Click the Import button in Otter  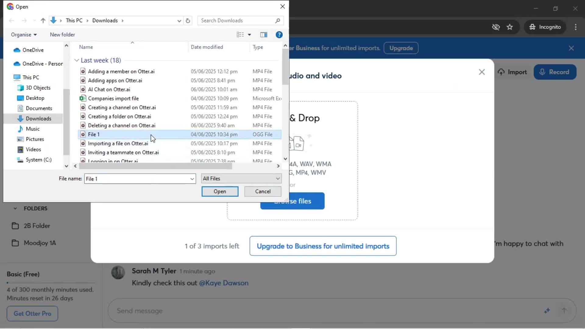coord(512,72)
